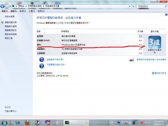The height and width of the screenshot is (126, 168).
Task: Open the 改善電腦效能的祕訣 link
Action: point(56,65)
